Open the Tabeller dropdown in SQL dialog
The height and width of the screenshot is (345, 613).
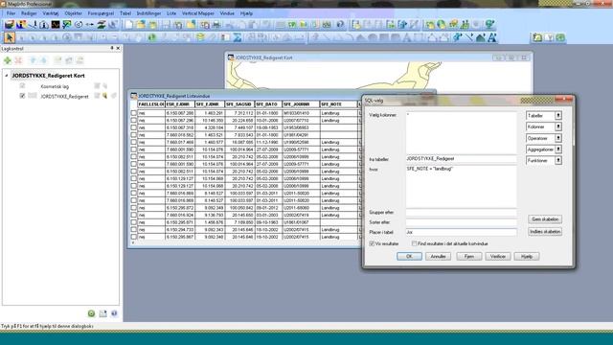[x=544, y=116]
